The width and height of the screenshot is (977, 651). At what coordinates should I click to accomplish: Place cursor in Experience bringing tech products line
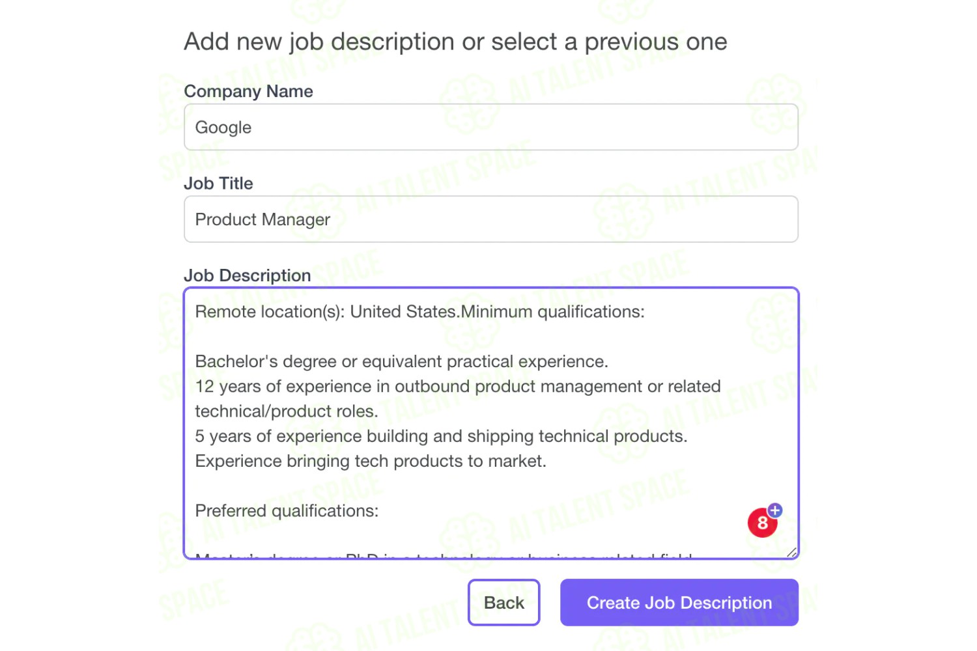(x=371, y=461)
